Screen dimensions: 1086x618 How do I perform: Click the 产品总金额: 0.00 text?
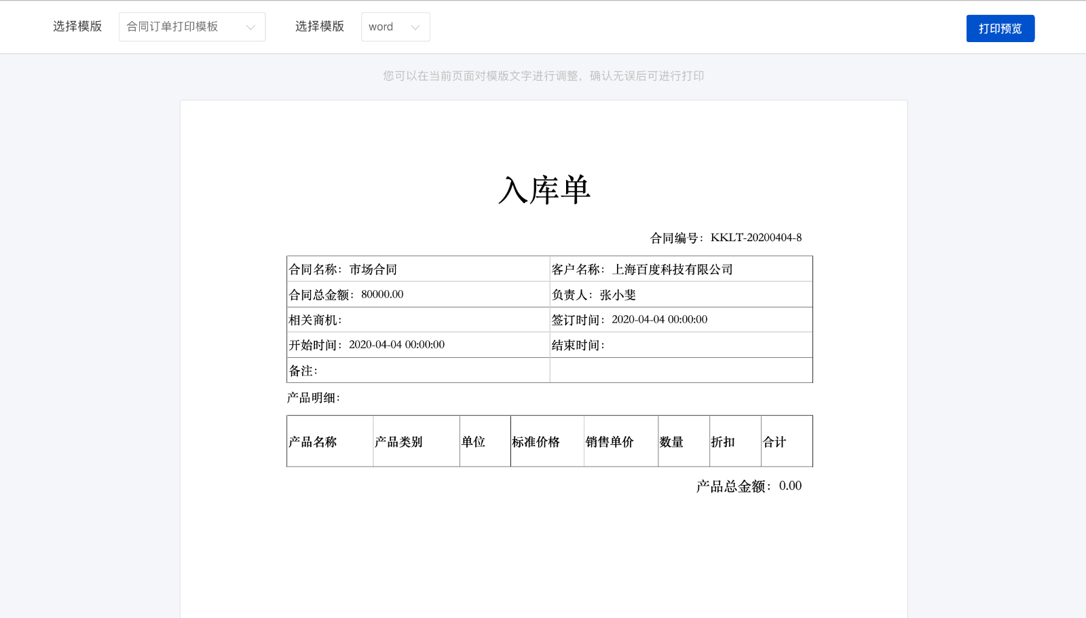[x=749, y=486]
